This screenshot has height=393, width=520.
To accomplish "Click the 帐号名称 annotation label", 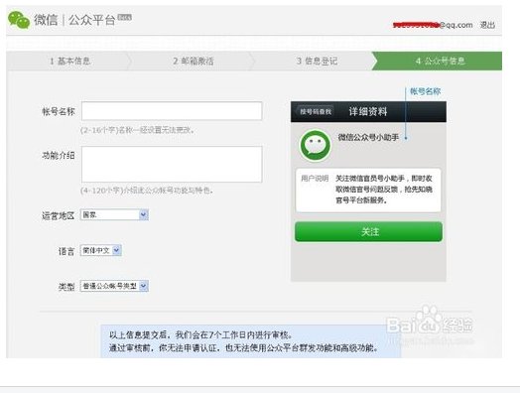I will click(x=425, y=91).
